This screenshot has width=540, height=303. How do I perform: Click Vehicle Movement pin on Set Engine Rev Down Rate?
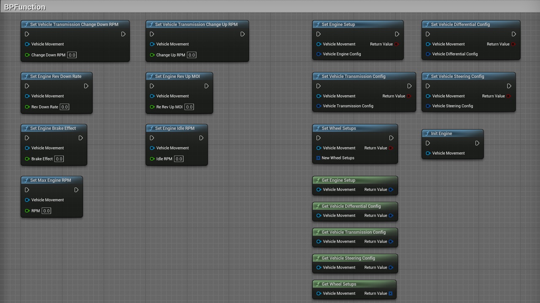27,96
